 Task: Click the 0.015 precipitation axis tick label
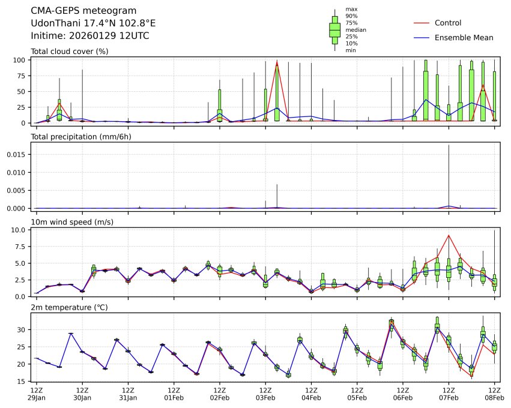[16, 154]
